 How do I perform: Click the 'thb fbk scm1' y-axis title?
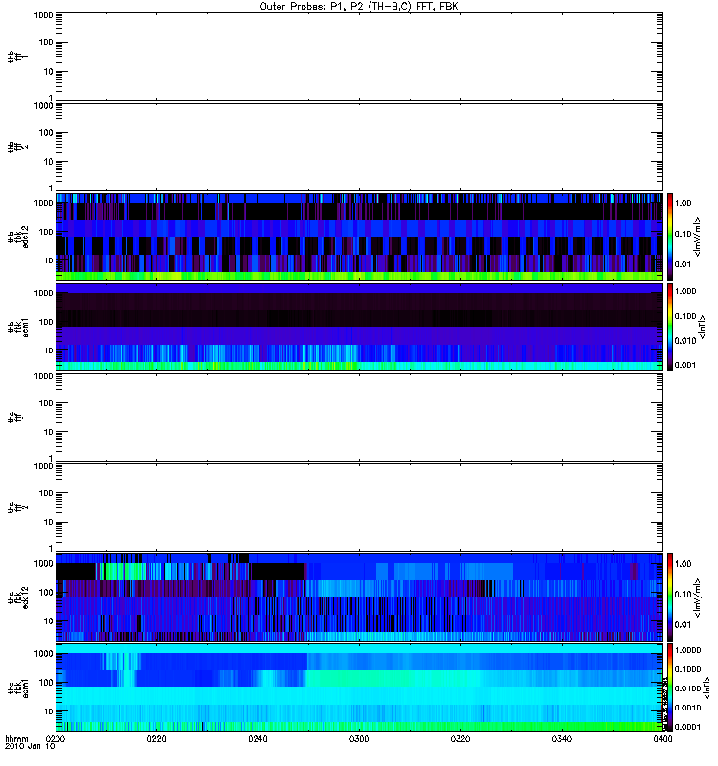17,327
